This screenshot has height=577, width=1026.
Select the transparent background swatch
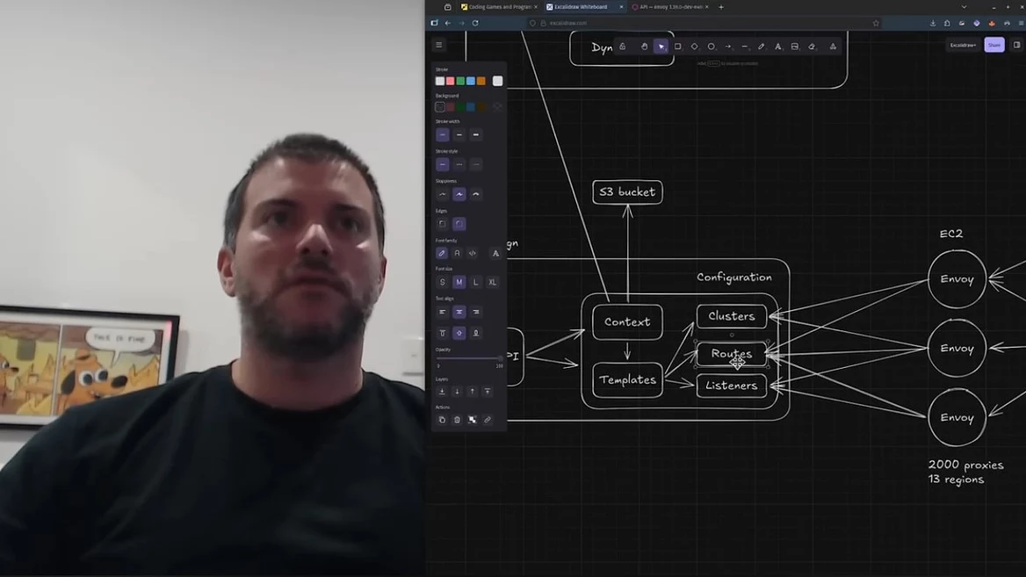440,106
